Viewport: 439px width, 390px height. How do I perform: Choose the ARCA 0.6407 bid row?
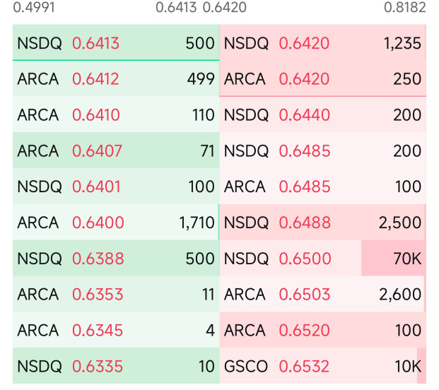click(116, 150)
